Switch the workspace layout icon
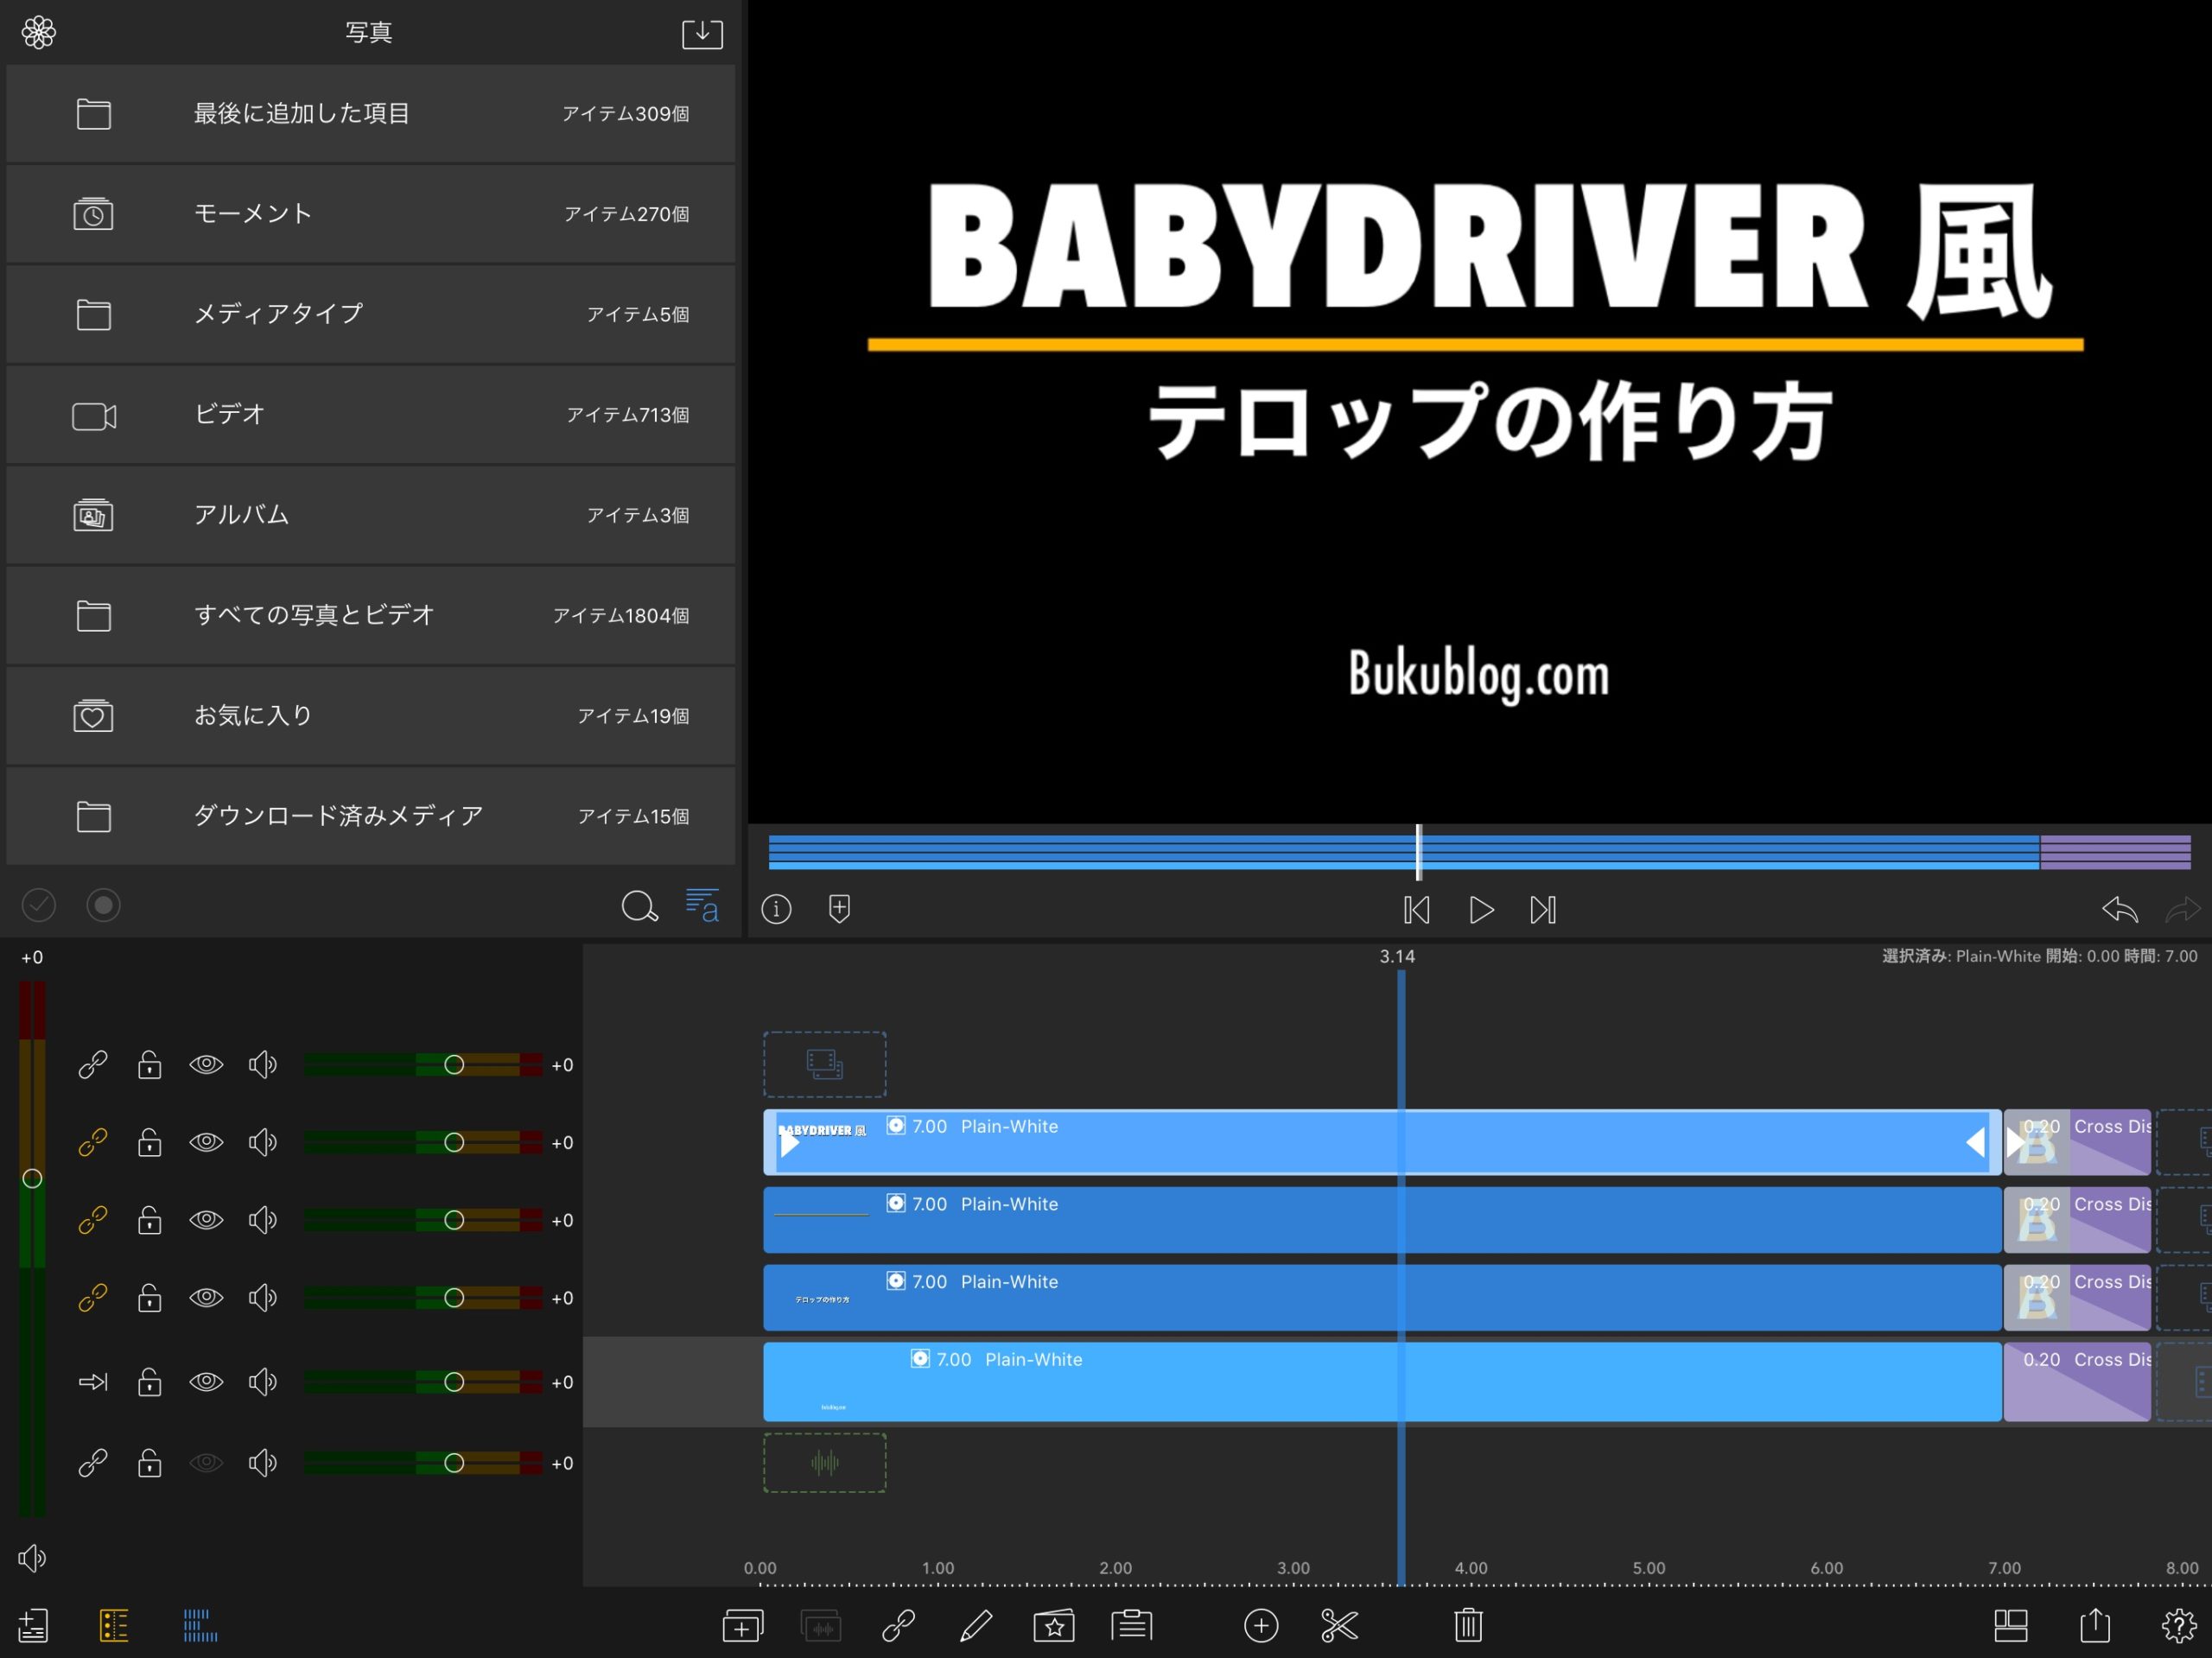 (2010, 1625)
